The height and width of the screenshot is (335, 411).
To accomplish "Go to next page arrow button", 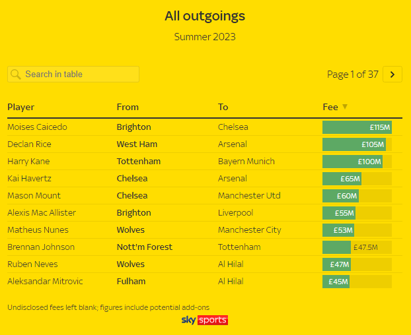I will (392, 75).
